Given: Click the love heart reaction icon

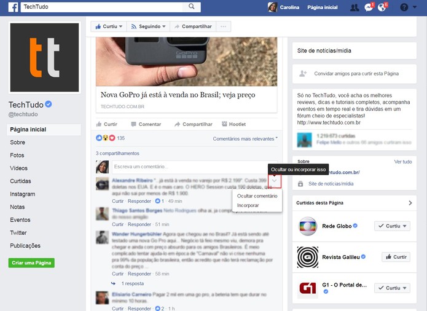Looking at the screenshot, I should pos(112,138).
